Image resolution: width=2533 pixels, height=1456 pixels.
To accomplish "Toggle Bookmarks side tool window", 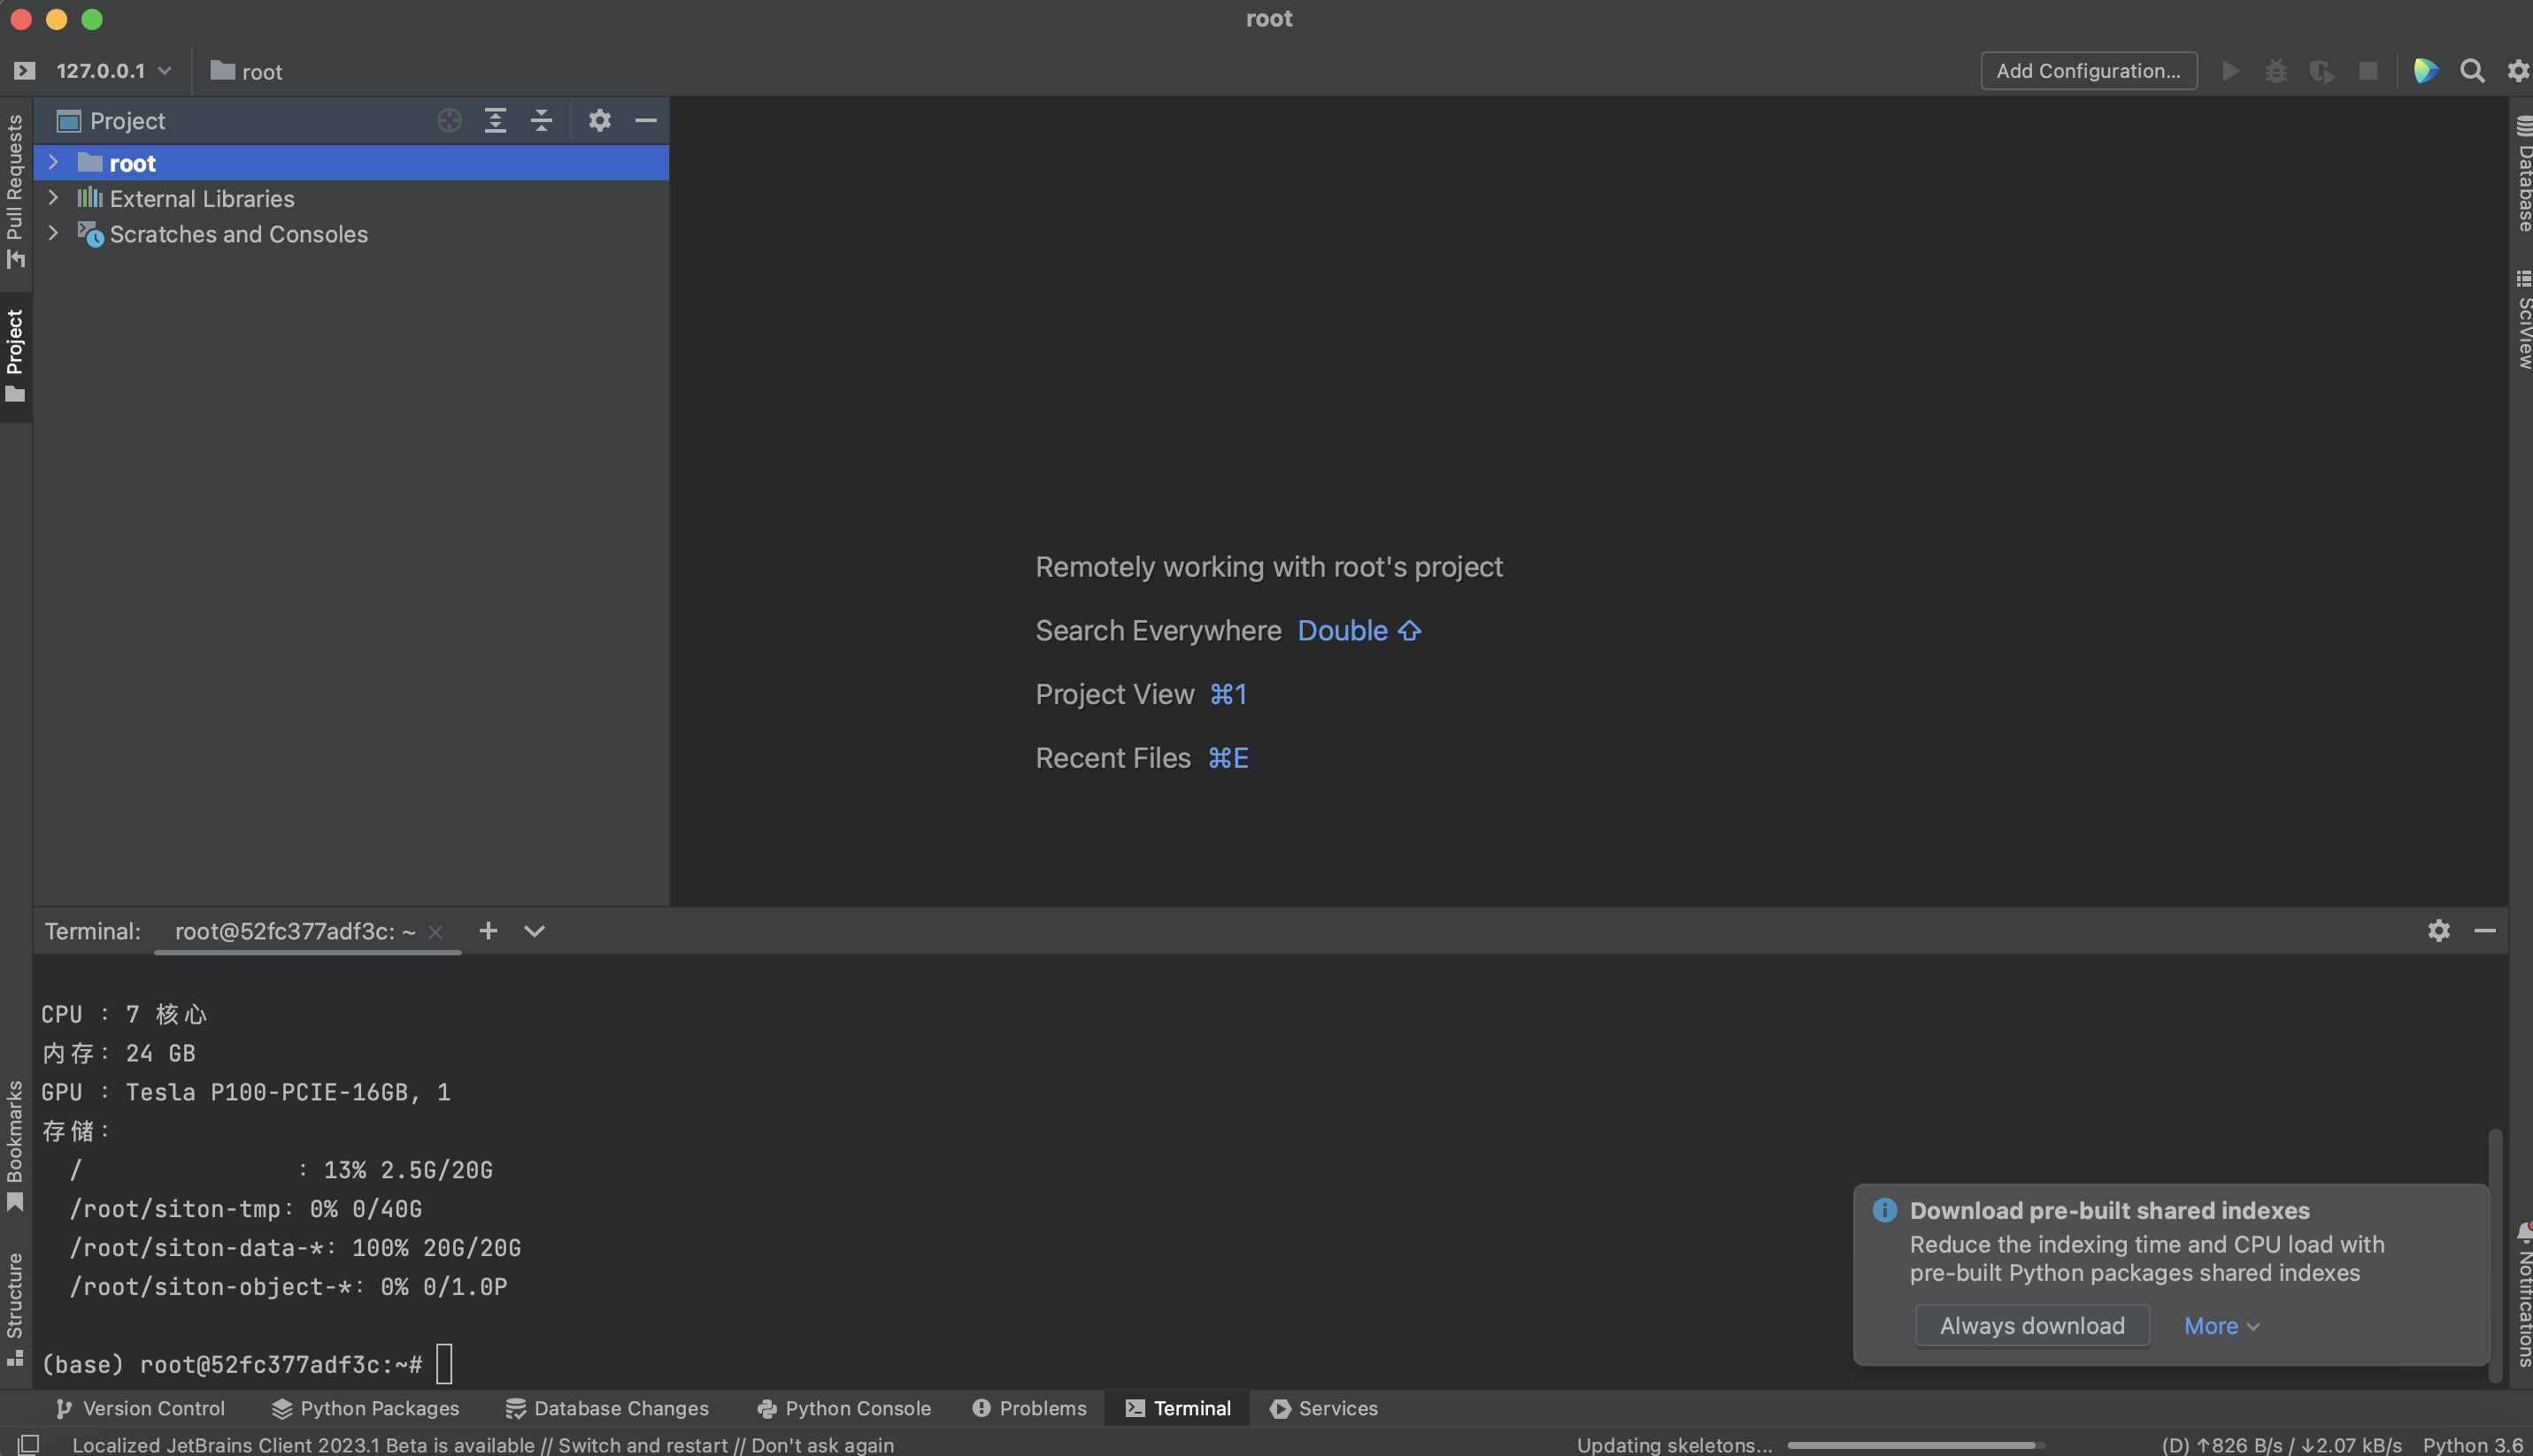I will pos(15,1145).
